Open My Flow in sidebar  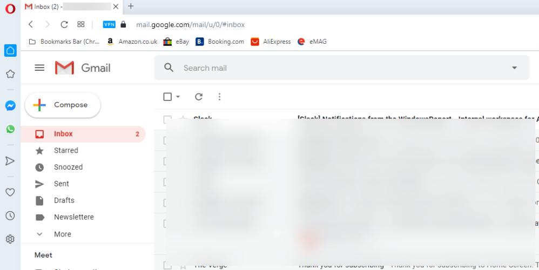coord(10,161)
